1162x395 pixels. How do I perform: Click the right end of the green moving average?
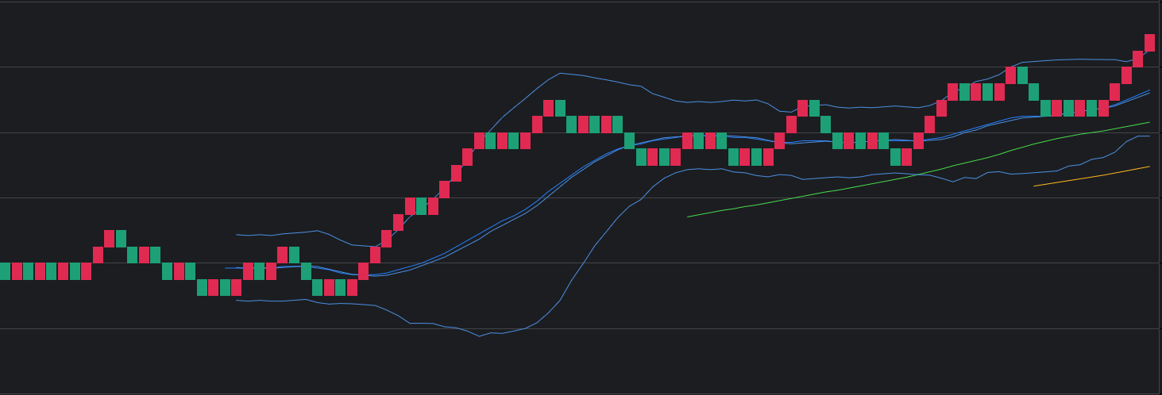click(1149, 123)
